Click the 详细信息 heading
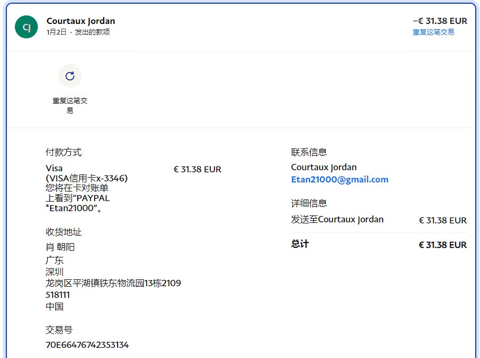This screenshot has width=480, height=358. (309, 203)
